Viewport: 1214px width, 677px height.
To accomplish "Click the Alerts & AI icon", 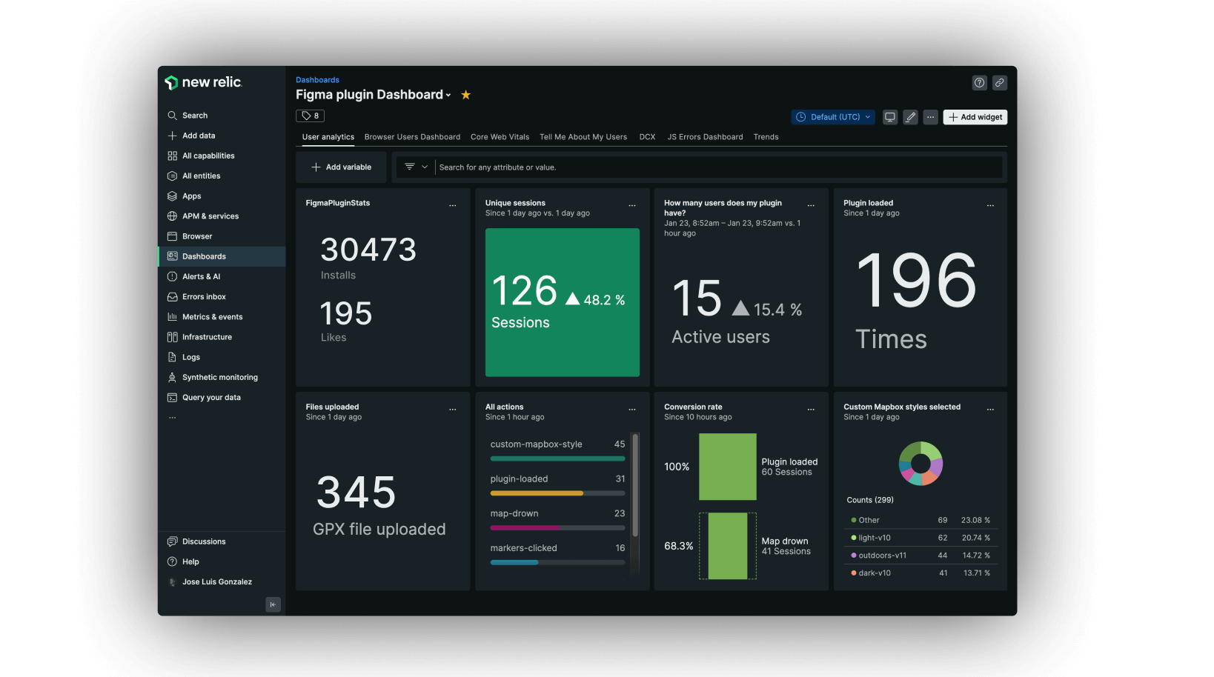I will point(172,276).
